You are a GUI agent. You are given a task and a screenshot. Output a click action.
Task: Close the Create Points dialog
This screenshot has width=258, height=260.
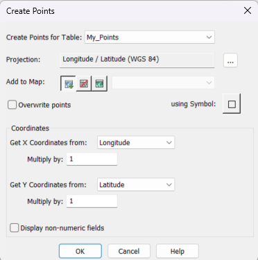(x=248, y=10)
